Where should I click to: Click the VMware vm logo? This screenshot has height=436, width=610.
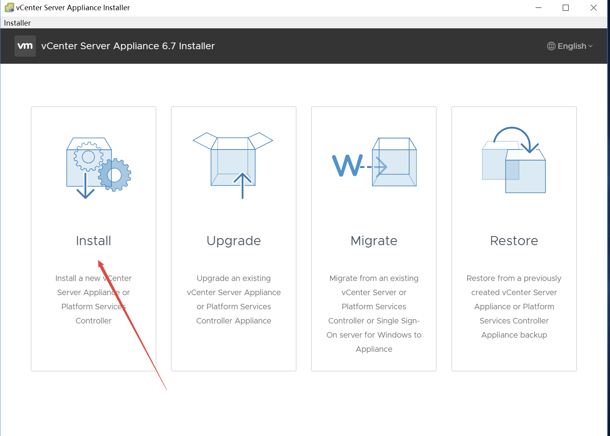25,46
